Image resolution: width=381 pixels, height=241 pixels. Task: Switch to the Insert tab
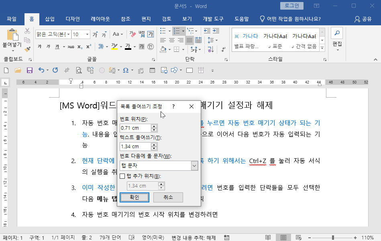click(x=49, y=19)
